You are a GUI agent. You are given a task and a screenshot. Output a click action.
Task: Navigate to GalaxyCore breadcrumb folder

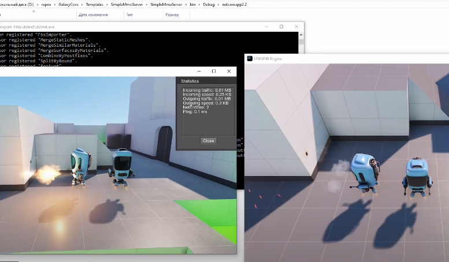[68, 3]
